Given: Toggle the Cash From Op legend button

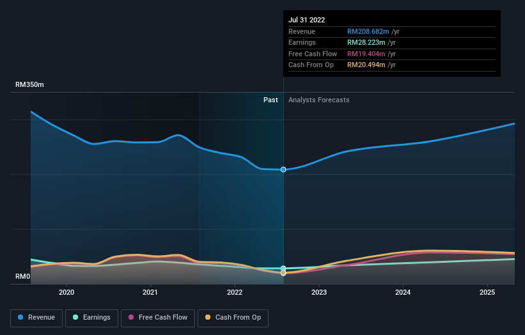Looking at the screenshot, I should (x=233, y=318).
